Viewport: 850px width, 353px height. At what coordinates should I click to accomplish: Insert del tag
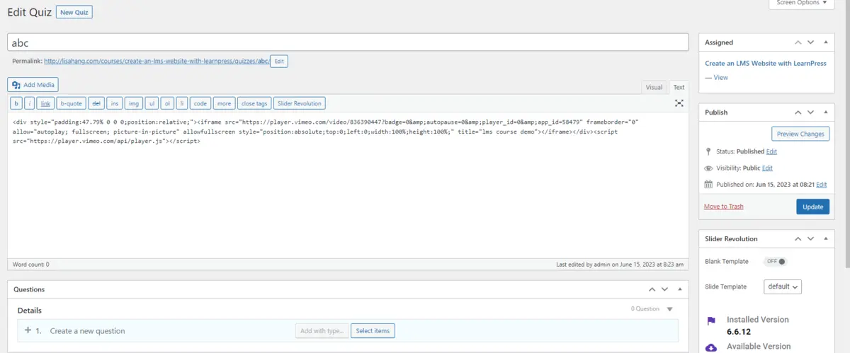pyautogui.click(x=96, y=103)
